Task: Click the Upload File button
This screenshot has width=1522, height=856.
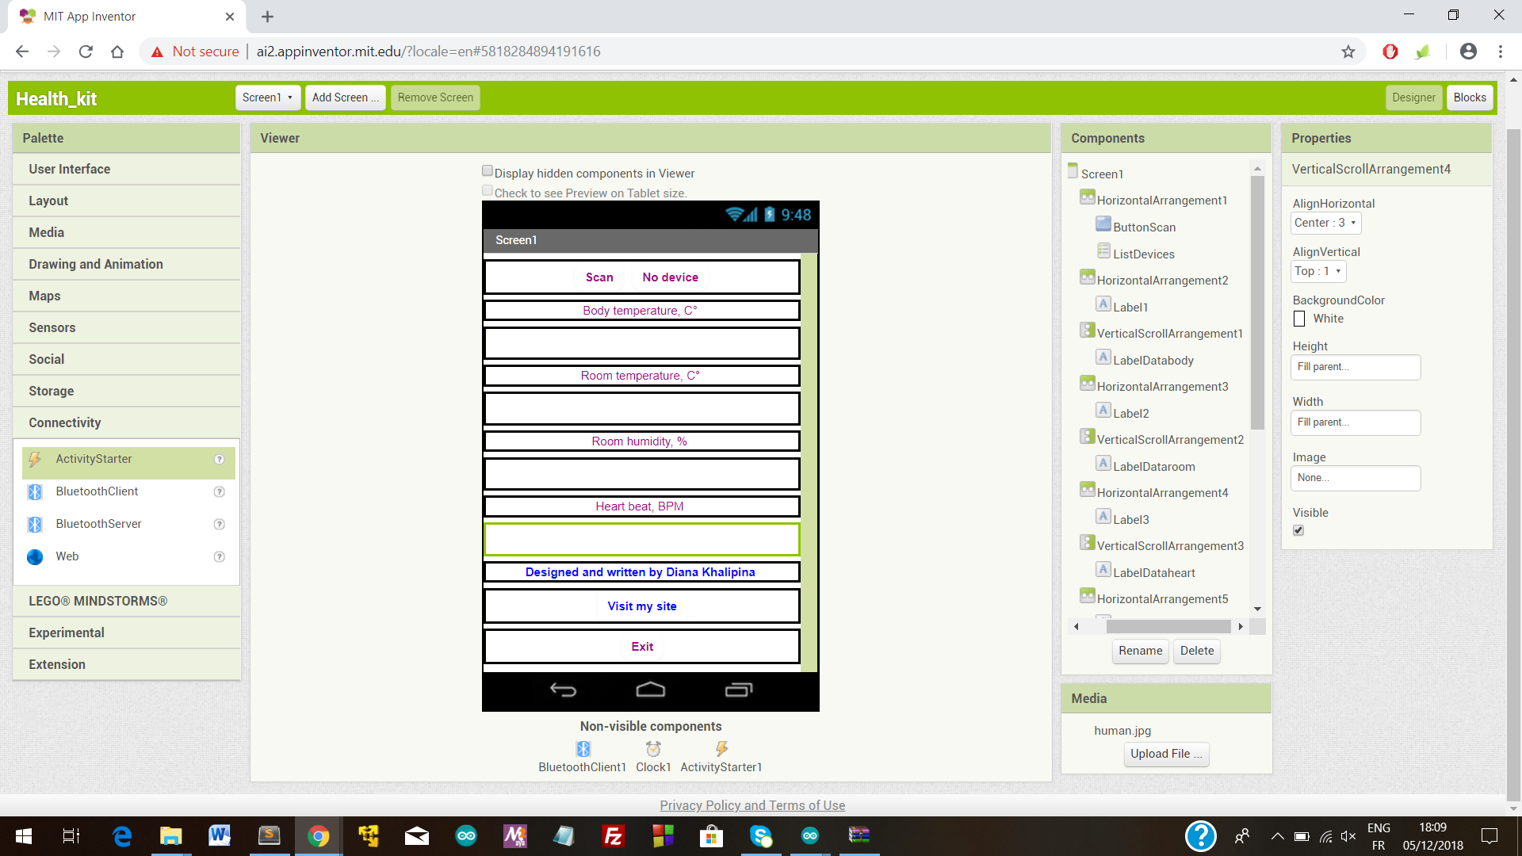Action: tap(1166, 754)
